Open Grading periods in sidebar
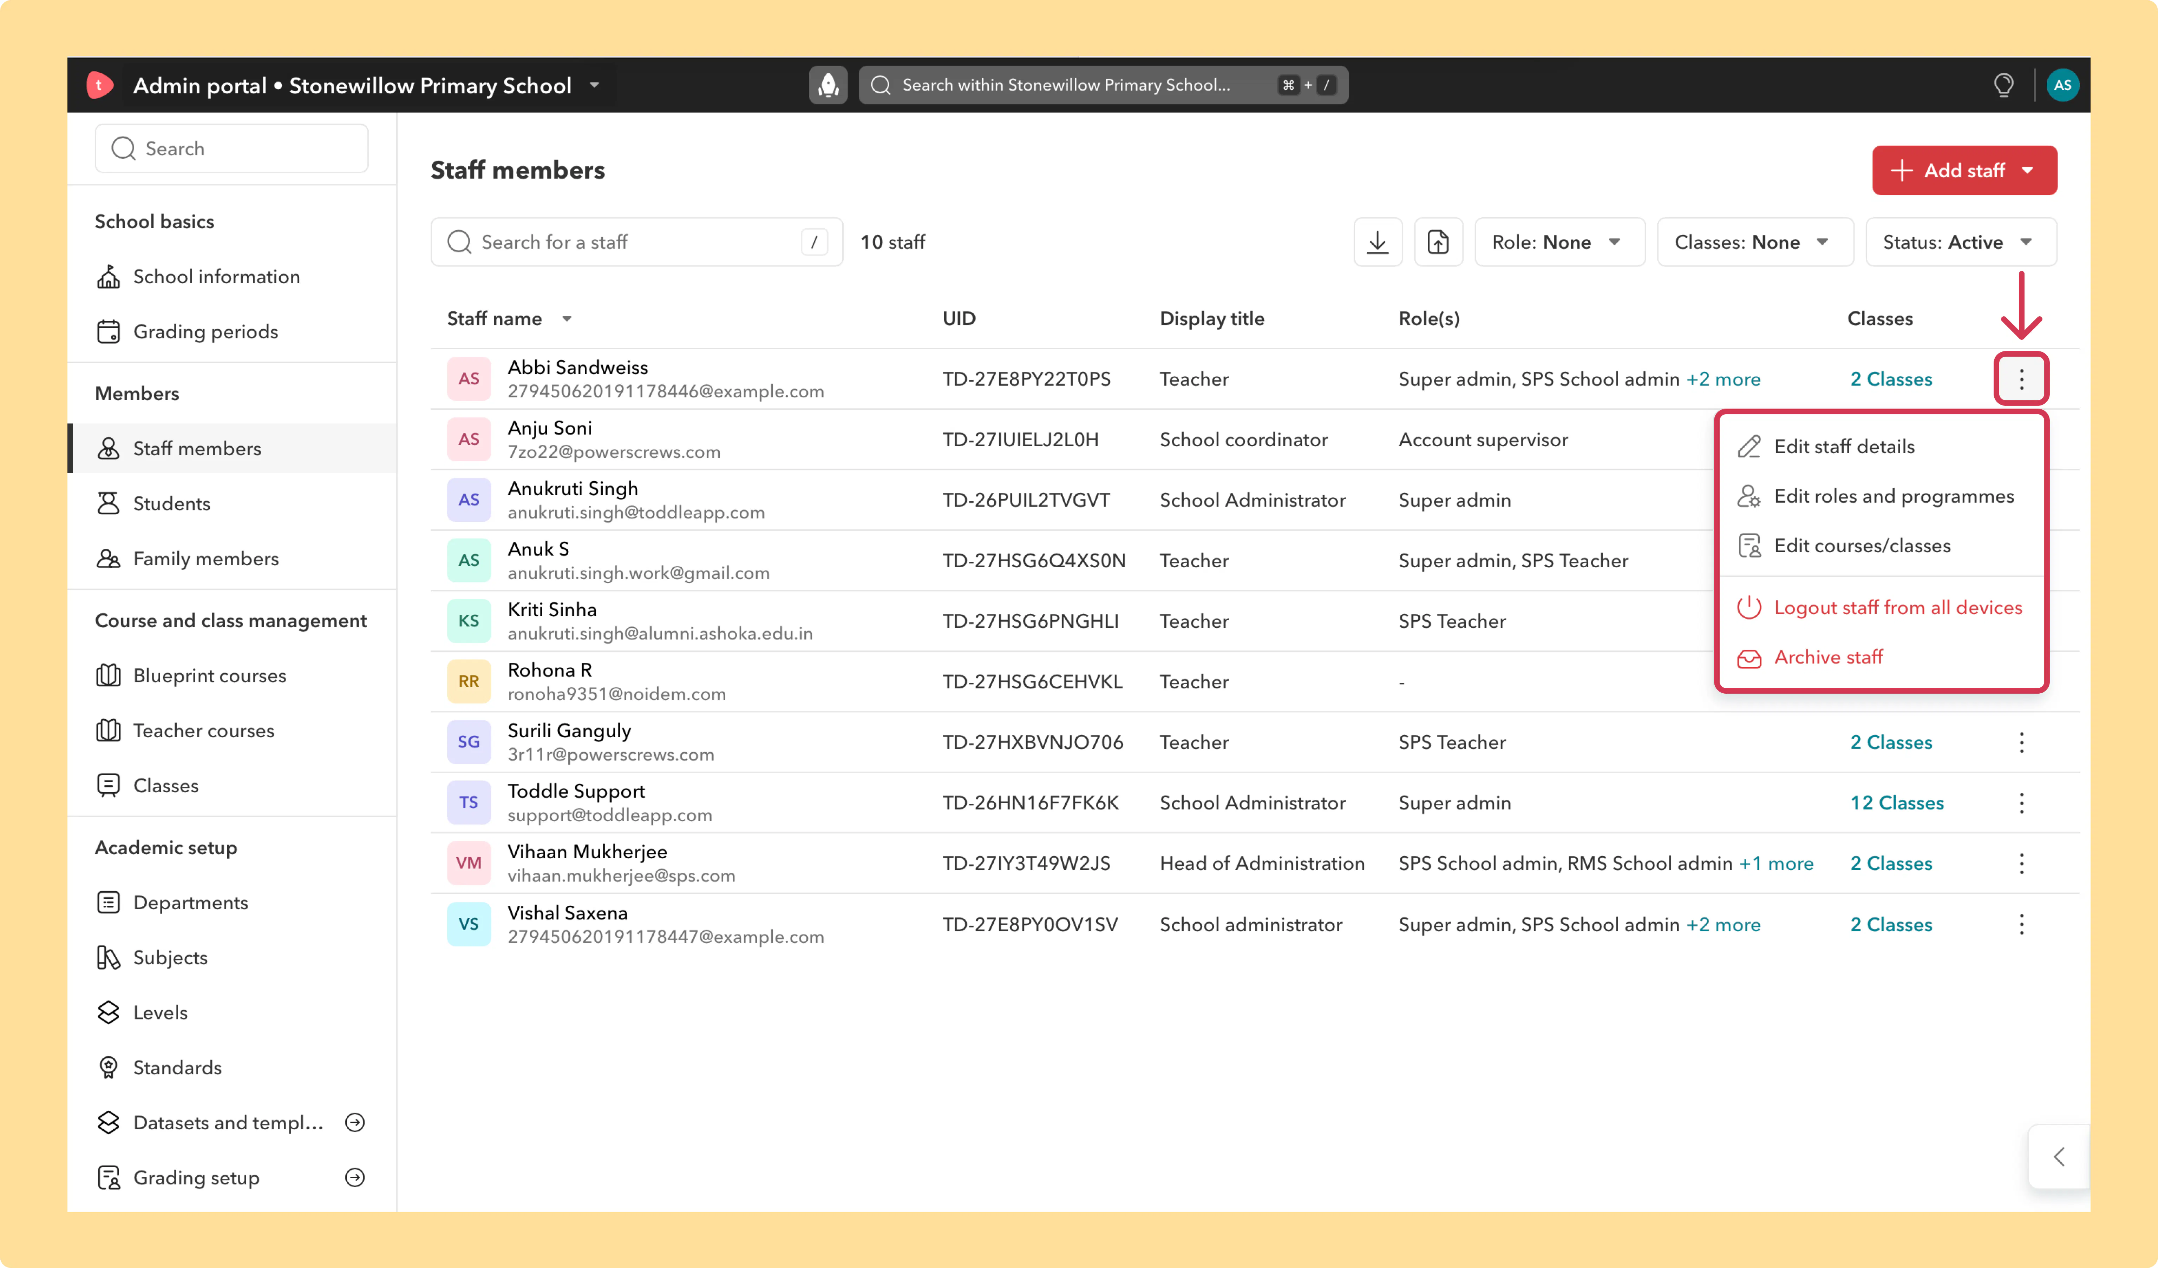This screenshot has height=1268, width=2158. click(232, 331)
